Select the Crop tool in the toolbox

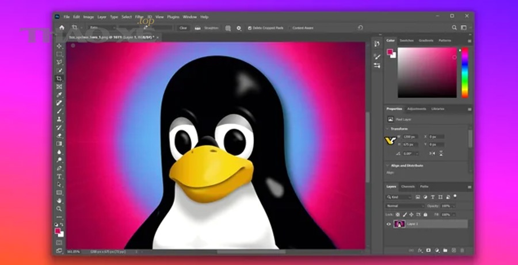click(x=59, y=79)
